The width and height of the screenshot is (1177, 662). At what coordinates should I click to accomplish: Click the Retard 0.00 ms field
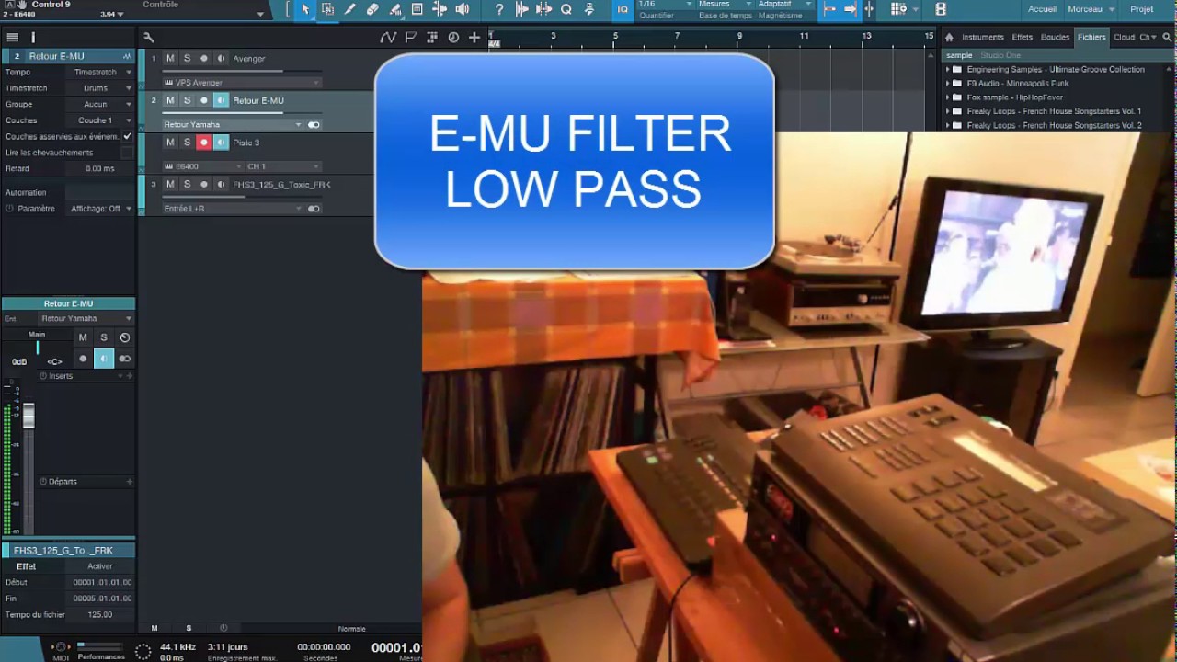(x=100, y=169)
